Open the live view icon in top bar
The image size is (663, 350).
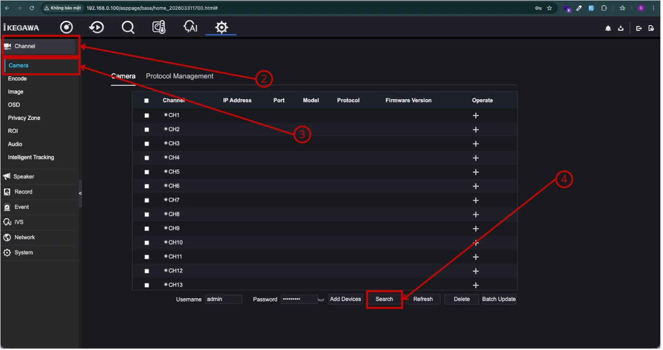click(67, 27)
